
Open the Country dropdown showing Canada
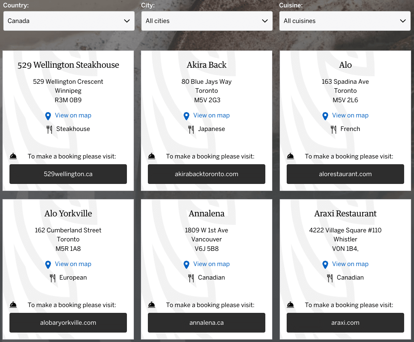pos(69,21)
